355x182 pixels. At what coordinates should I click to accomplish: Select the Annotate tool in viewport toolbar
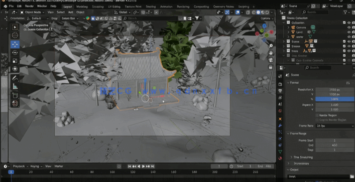click(x=15, y=78)
